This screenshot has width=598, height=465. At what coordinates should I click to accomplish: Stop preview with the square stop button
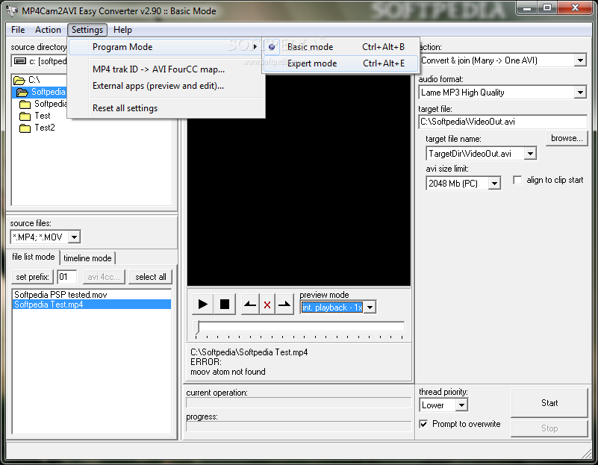point(225,305)
